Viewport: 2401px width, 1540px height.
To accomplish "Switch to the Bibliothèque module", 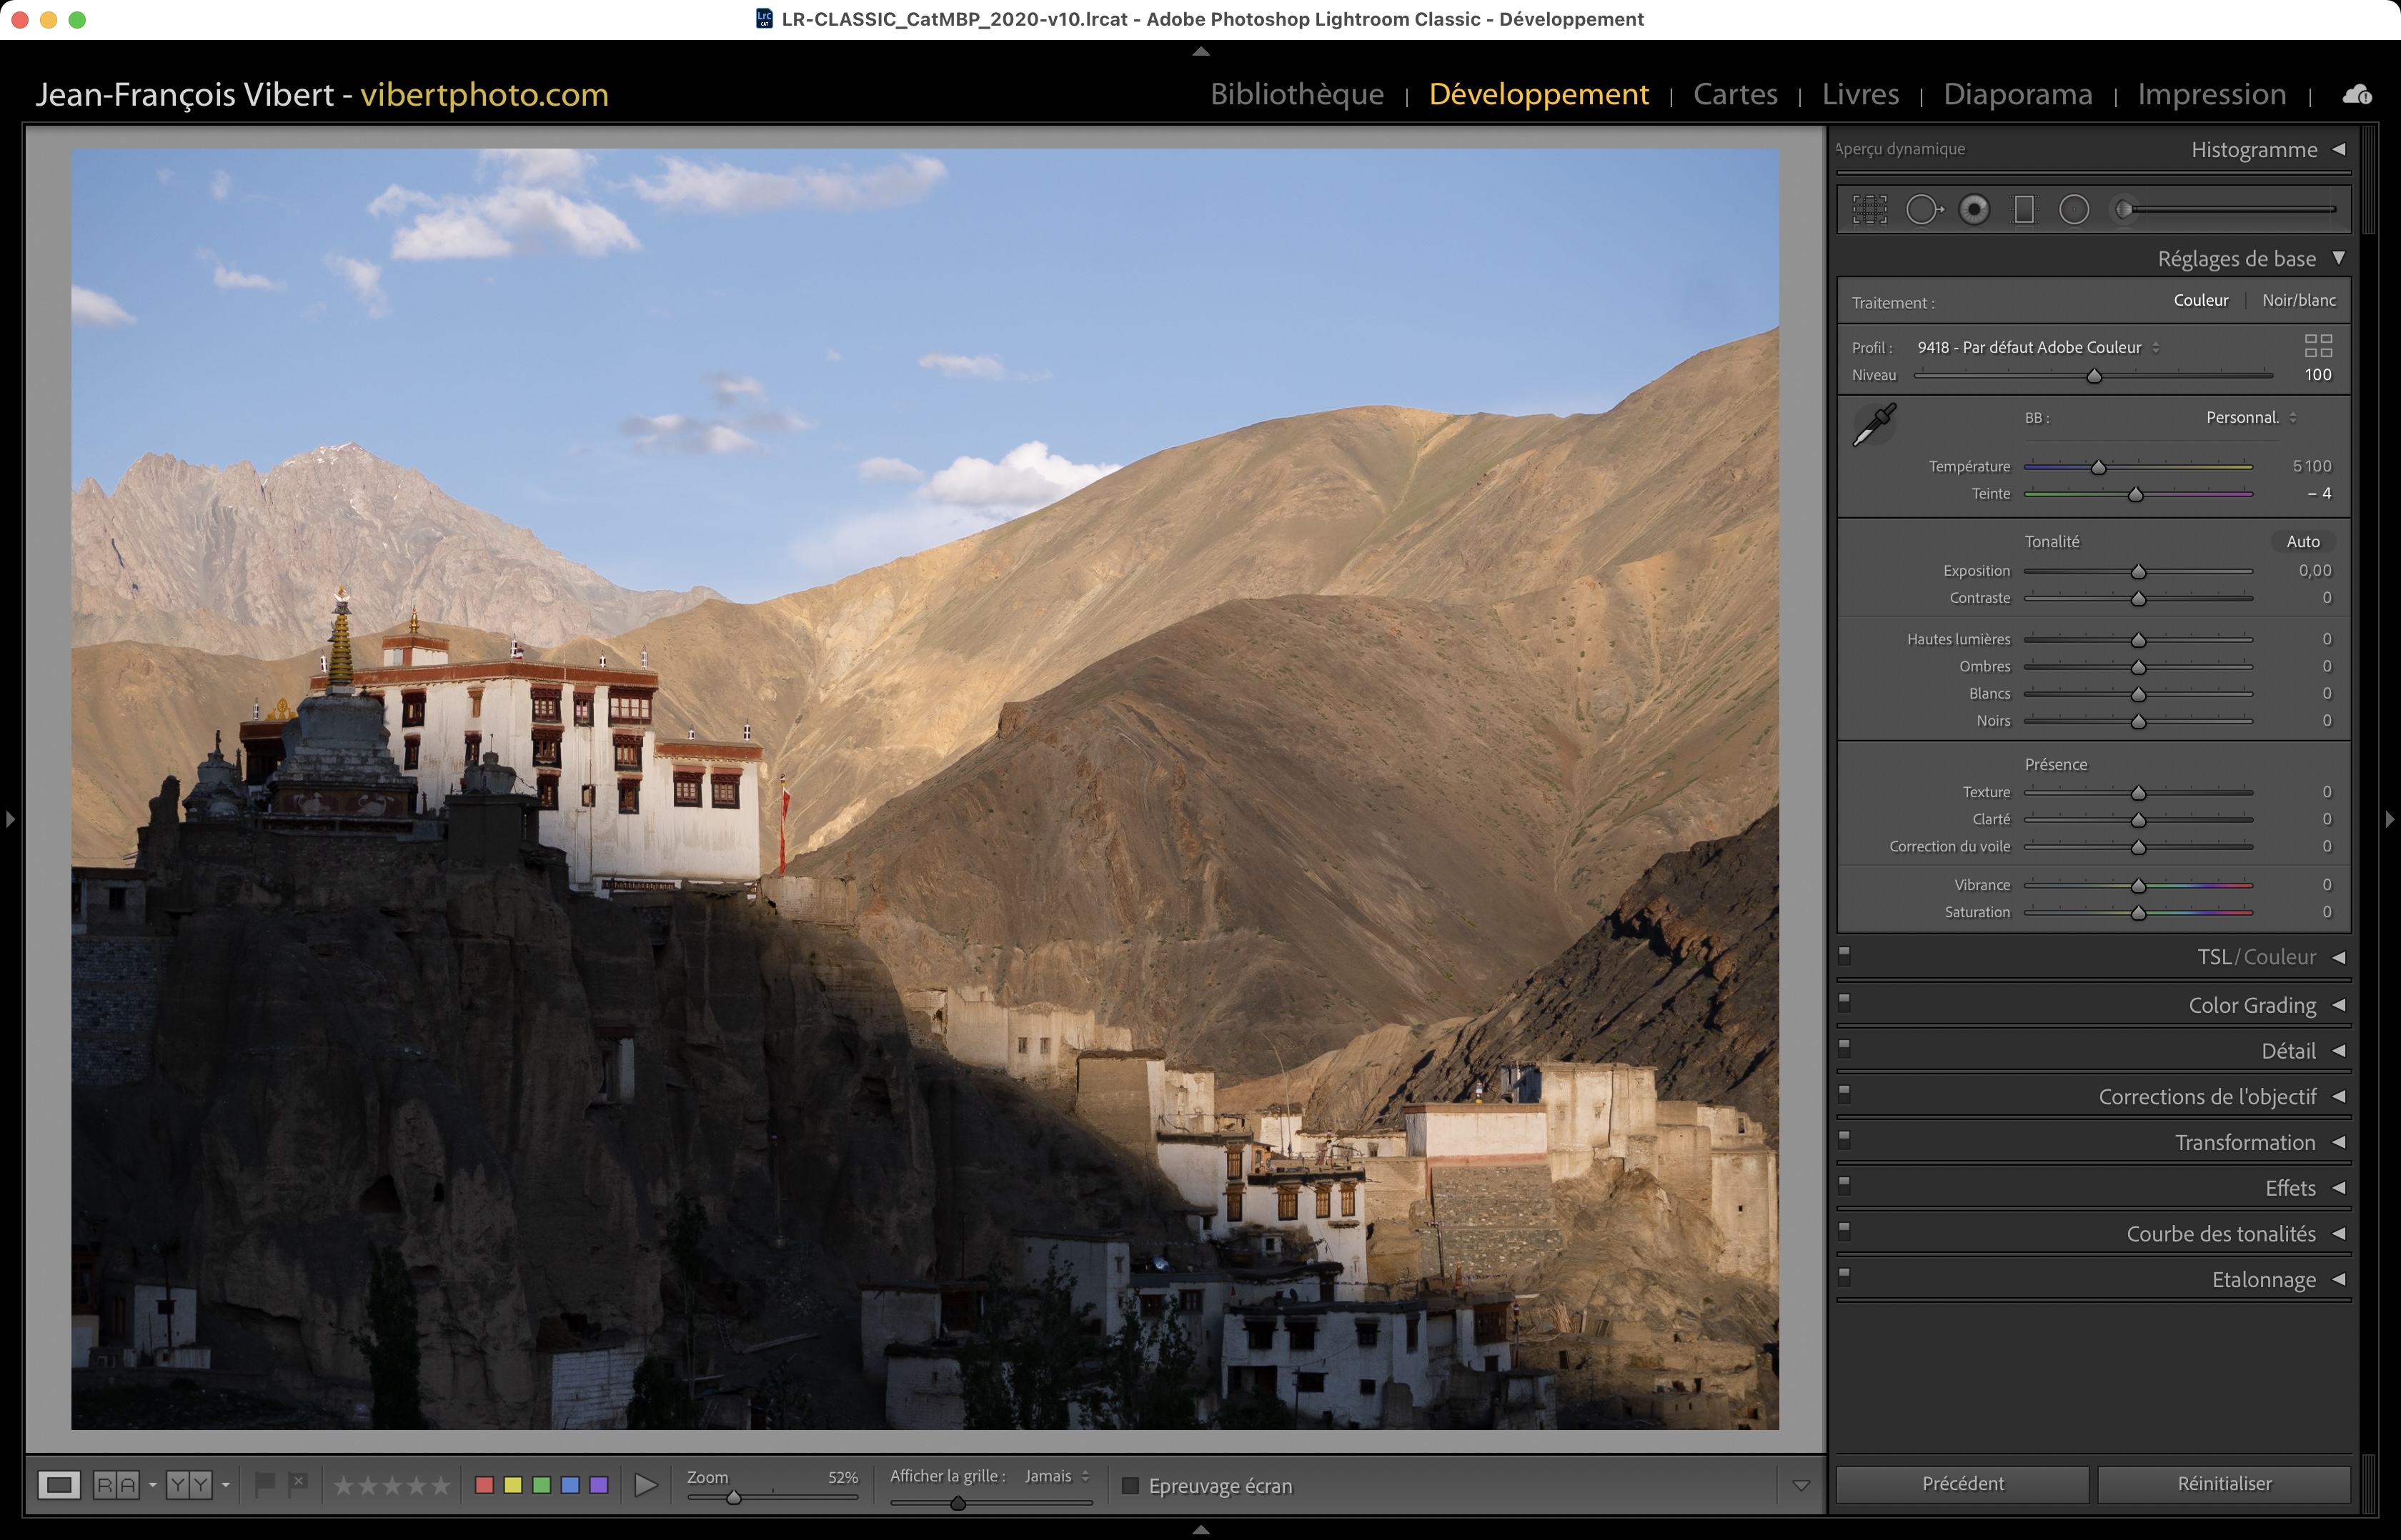I will pyautogui.click(x=1296, y=94).
